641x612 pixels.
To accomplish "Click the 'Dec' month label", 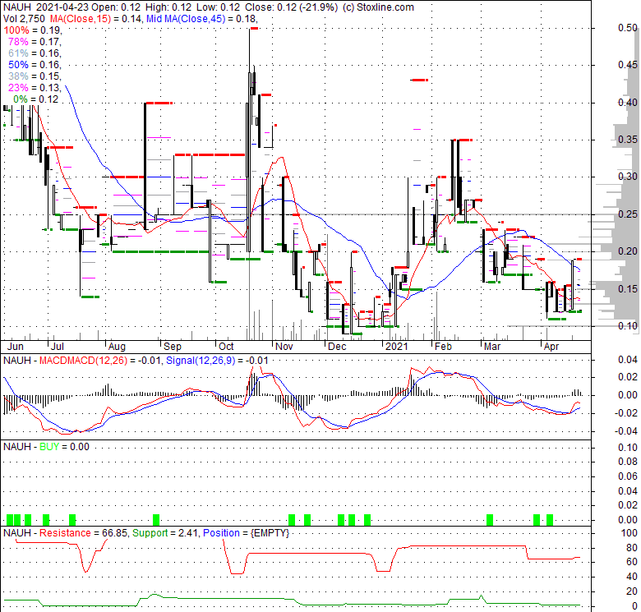I will pos(337,347).
